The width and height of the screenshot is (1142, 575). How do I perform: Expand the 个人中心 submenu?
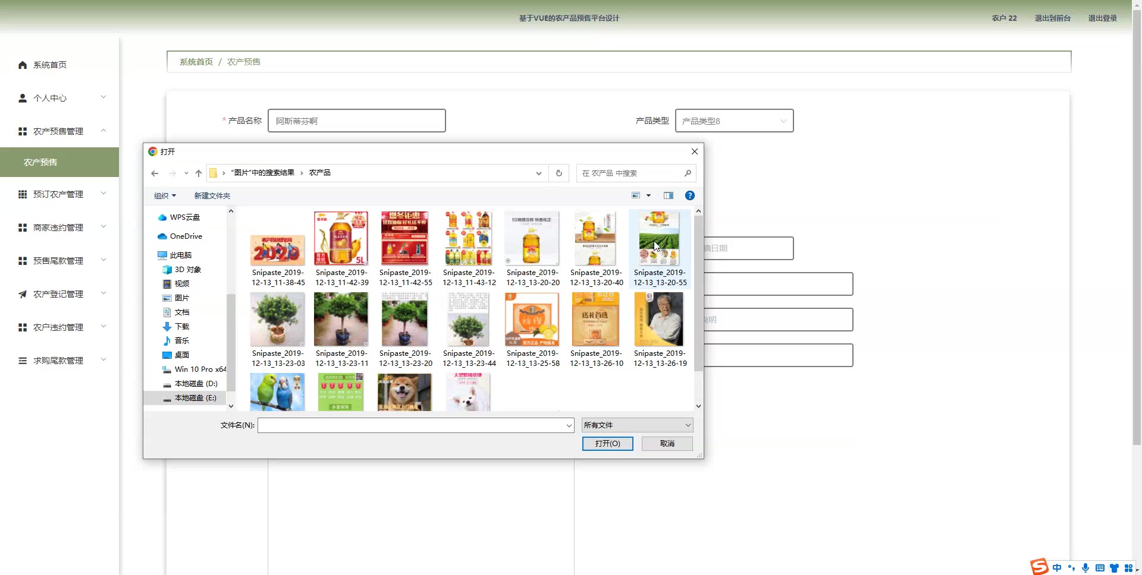click(103, 97)
